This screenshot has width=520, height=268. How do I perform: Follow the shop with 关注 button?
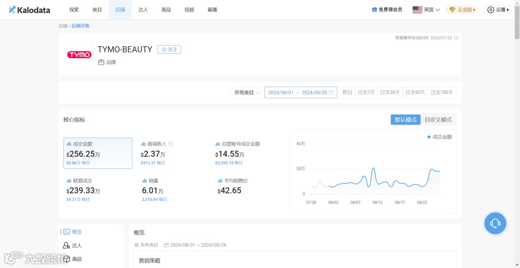point(169,50)
